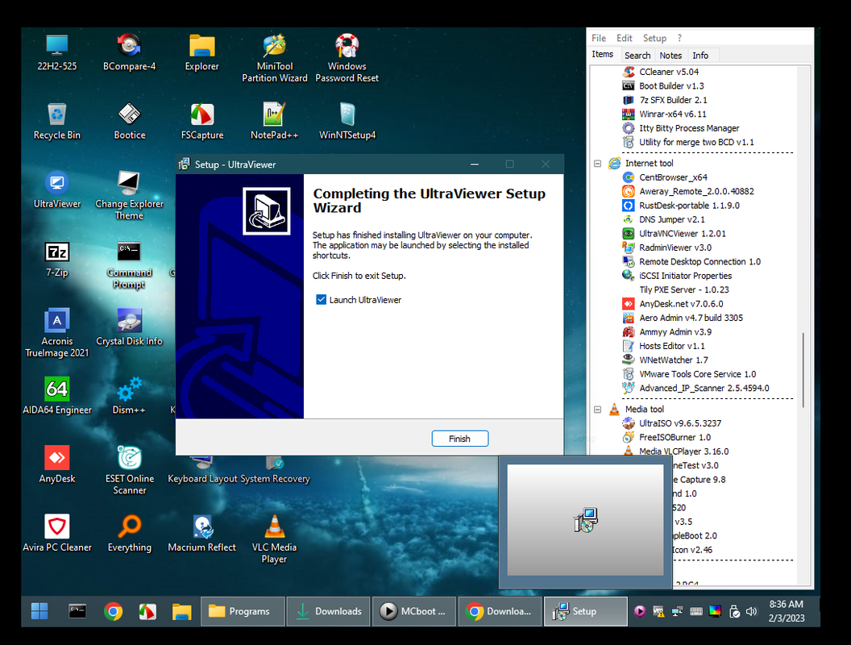Click the tool list vertical scrollbar

coord(803,369)
